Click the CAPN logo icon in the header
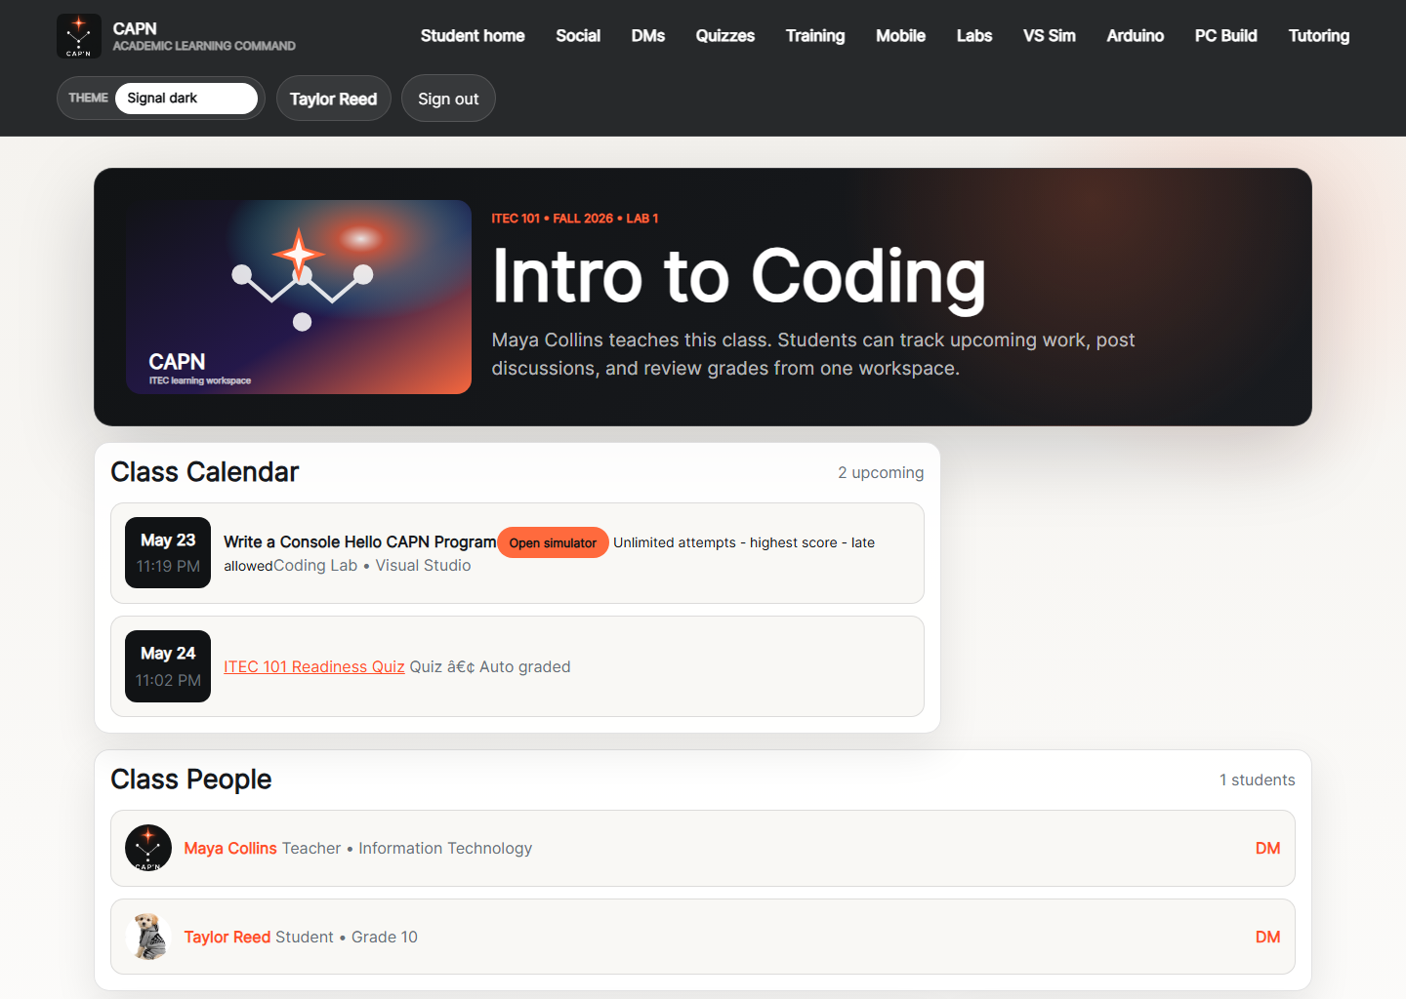 pos(79,36)
